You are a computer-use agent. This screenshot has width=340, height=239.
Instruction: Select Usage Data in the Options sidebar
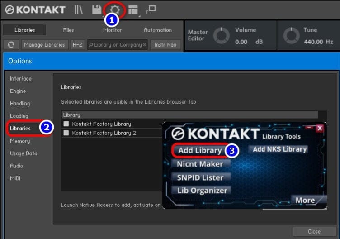[x=24, y=153]
